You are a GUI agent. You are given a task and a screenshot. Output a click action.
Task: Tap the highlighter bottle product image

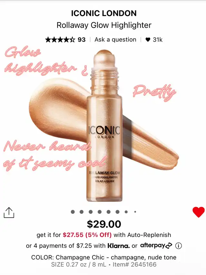tap(105, 126)
